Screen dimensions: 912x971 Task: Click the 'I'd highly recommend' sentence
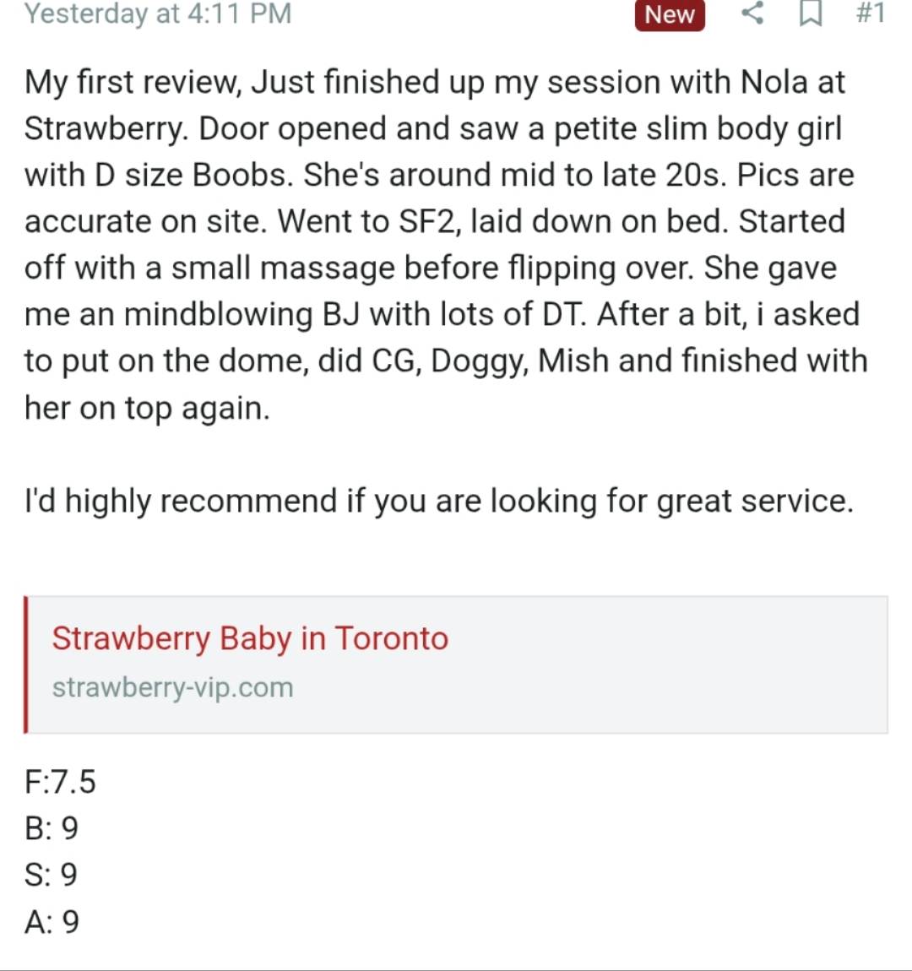(439, 501)
